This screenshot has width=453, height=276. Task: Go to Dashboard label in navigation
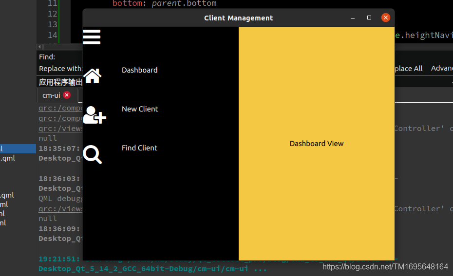[139, 70]
